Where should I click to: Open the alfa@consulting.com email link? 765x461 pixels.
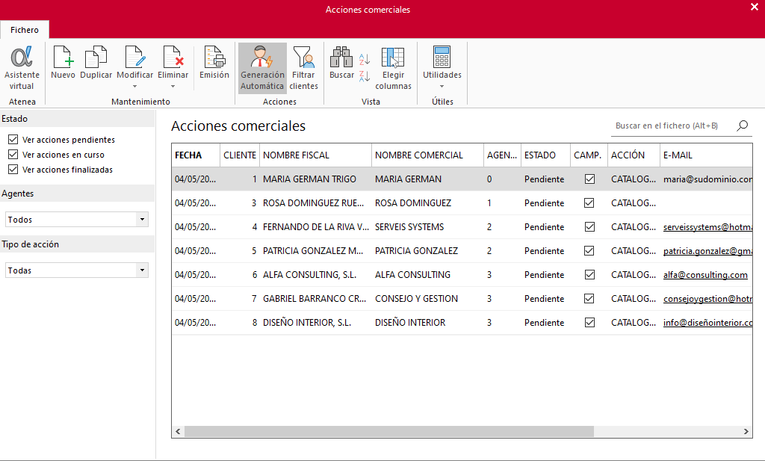click(x=705, y=275)
